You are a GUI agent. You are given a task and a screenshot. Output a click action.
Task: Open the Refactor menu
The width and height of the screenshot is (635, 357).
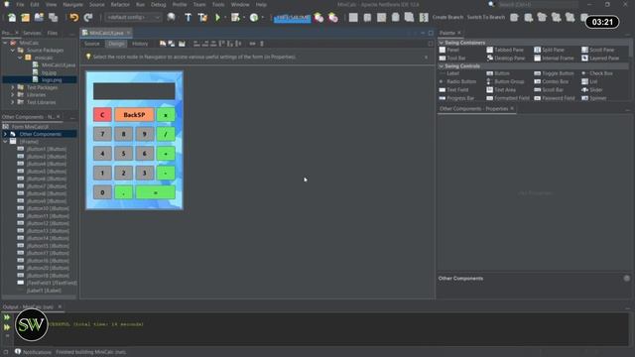[120, 4]
